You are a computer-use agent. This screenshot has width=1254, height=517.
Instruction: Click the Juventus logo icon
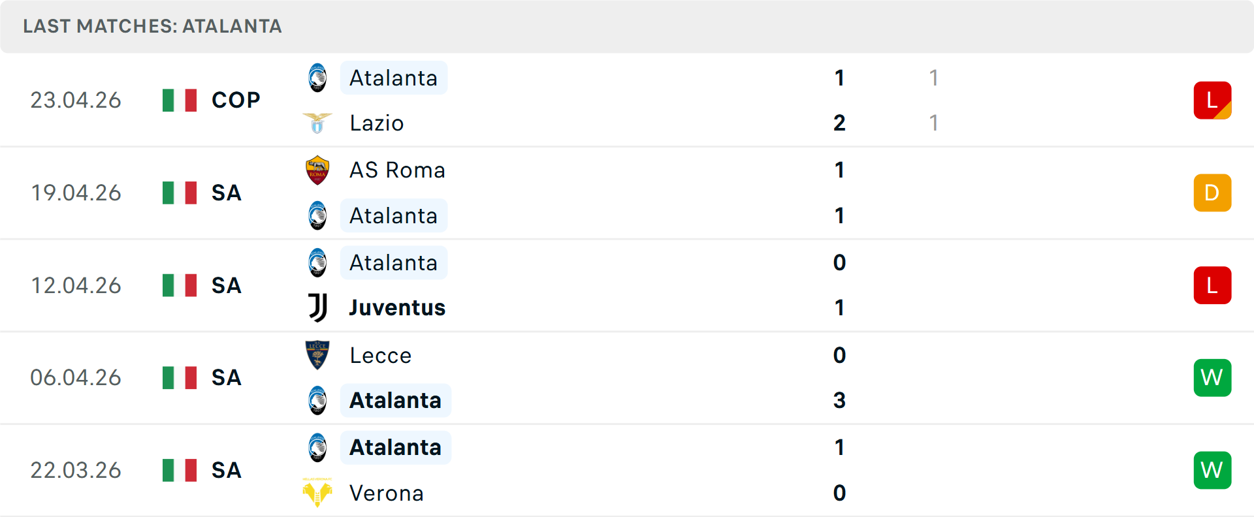click(x=317, y=307)
